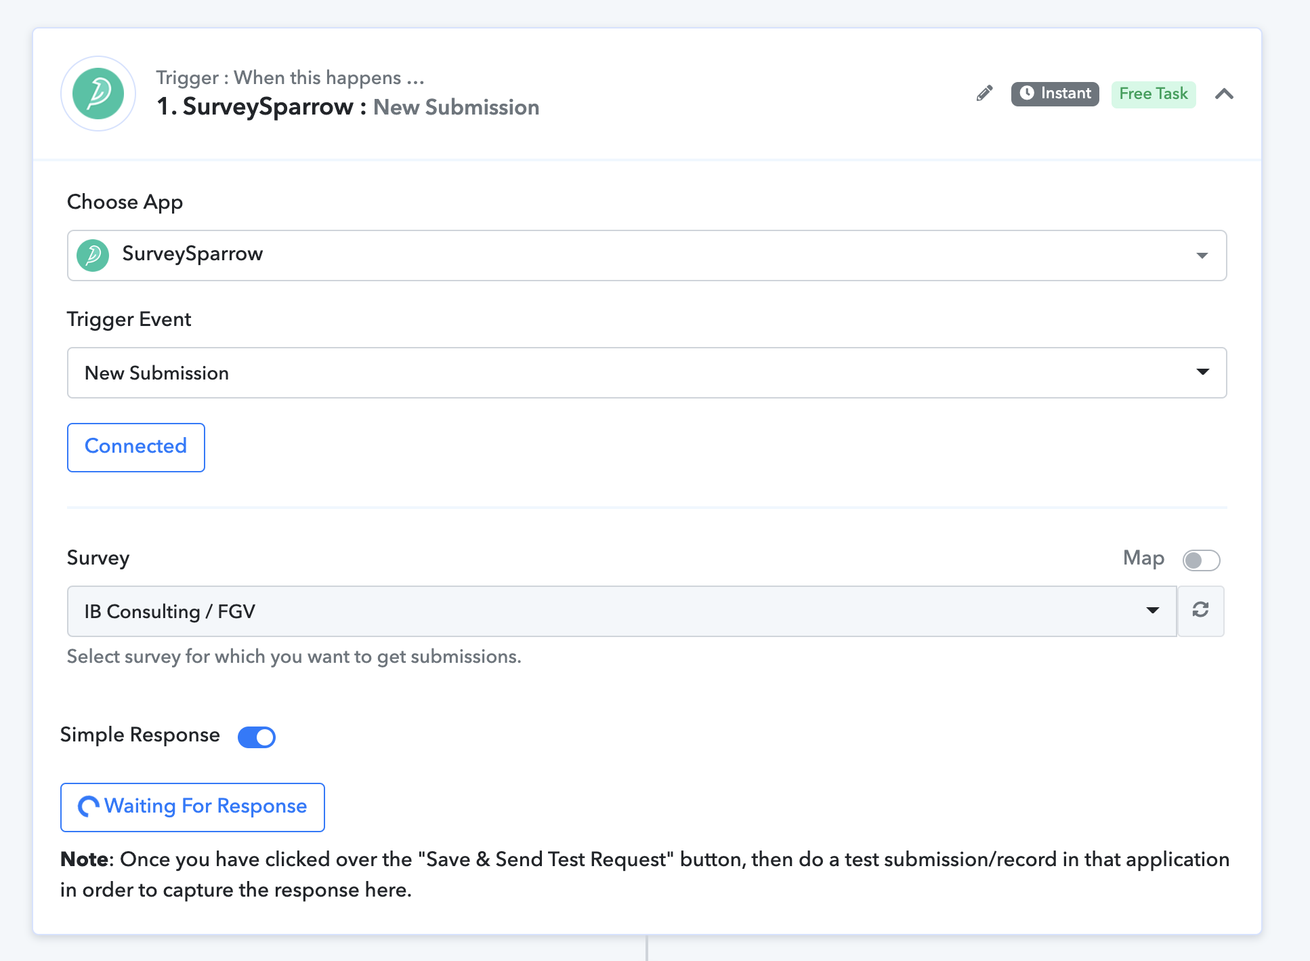Viewport: 1310px width, 961px height.
Task: Open the Trigger Event dropdown arrow
Action: click(x=1202, y=372)
